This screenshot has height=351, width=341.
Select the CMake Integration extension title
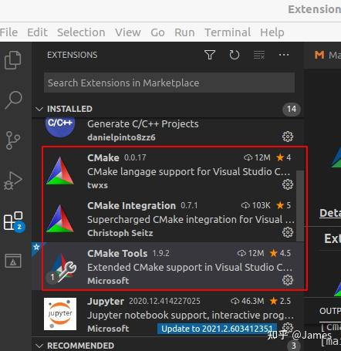click(x=131, y=205)
